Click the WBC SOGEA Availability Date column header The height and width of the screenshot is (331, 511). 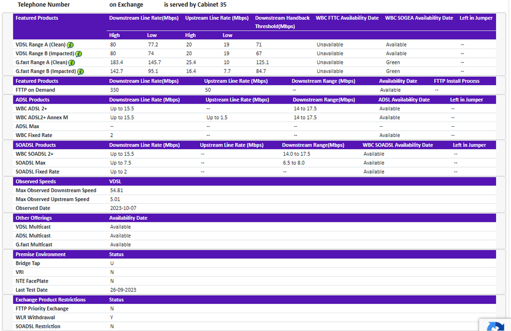click(x=418, y=18)
